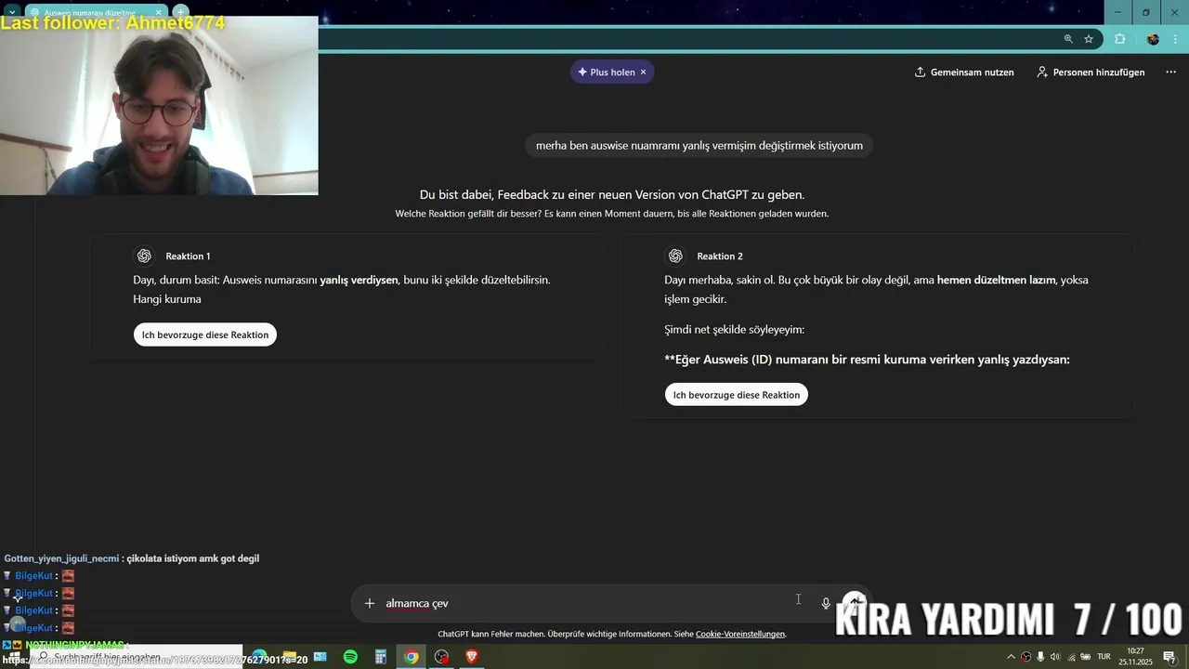Image resolution: width=1189 pixels, height=669 pixels.
Task: Open the browser extensions puzzle icon
Action: pyautogui.click(x=1119, y=39)
